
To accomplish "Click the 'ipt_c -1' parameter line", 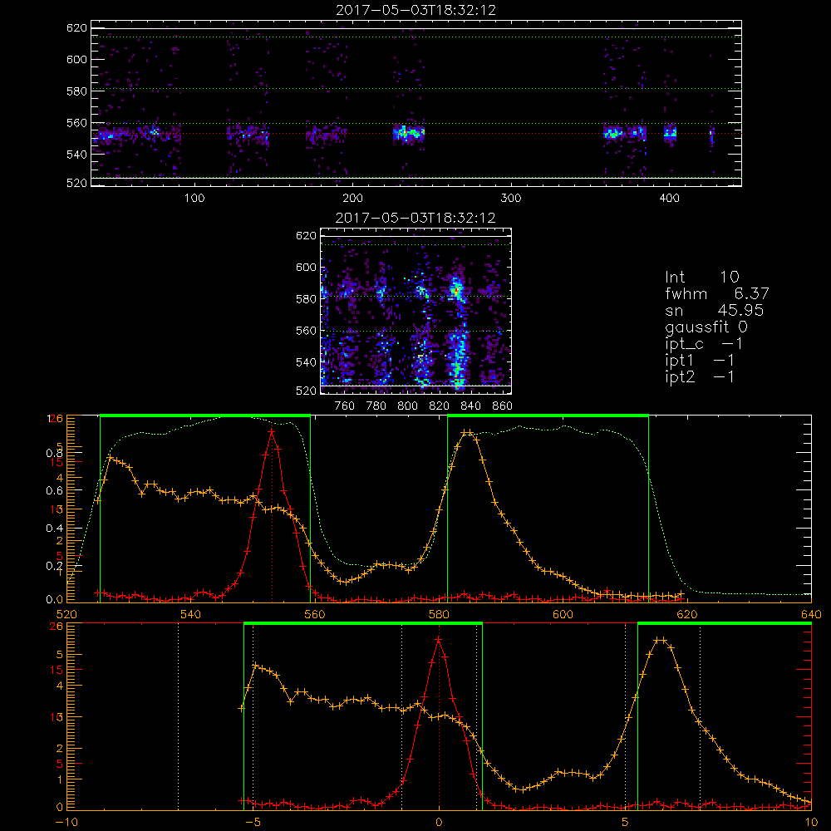I will [704, 344].
